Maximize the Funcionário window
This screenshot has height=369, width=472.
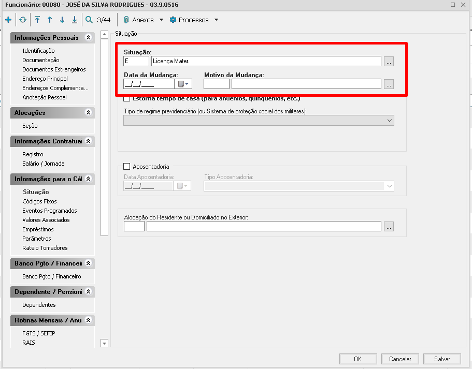click(x=453, y=5)
